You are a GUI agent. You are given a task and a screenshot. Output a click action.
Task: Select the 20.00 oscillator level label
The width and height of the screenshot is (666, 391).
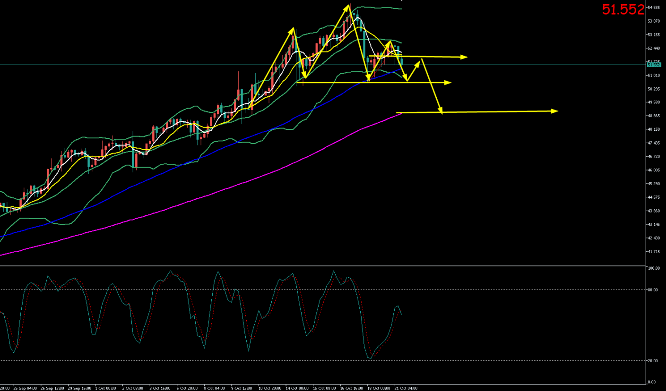[x=653, y=361]
